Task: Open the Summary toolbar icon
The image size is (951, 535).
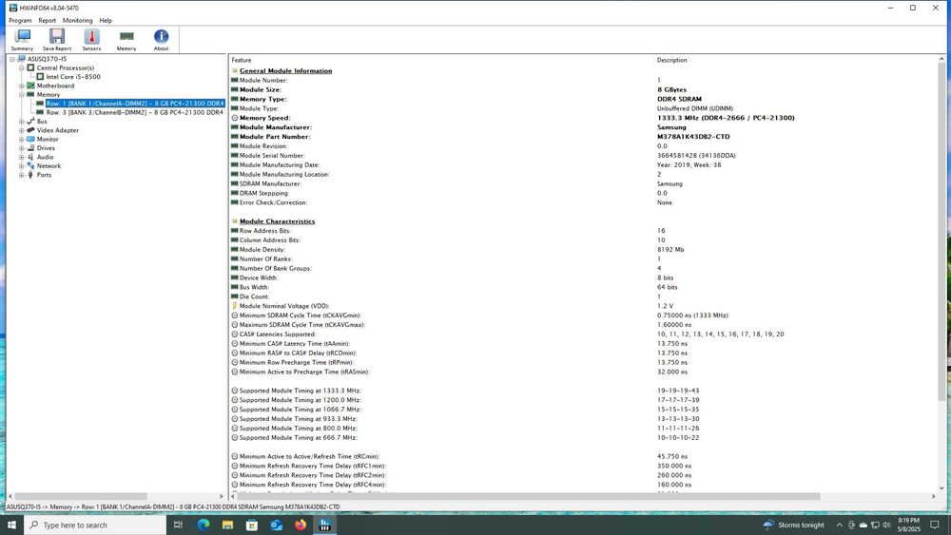Action: pyautogui.click(x=22, y=40)
